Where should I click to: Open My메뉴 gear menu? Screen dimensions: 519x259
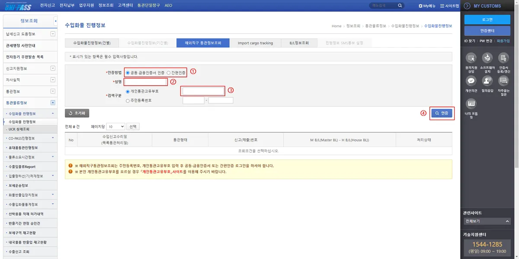(x=428, y=6)
